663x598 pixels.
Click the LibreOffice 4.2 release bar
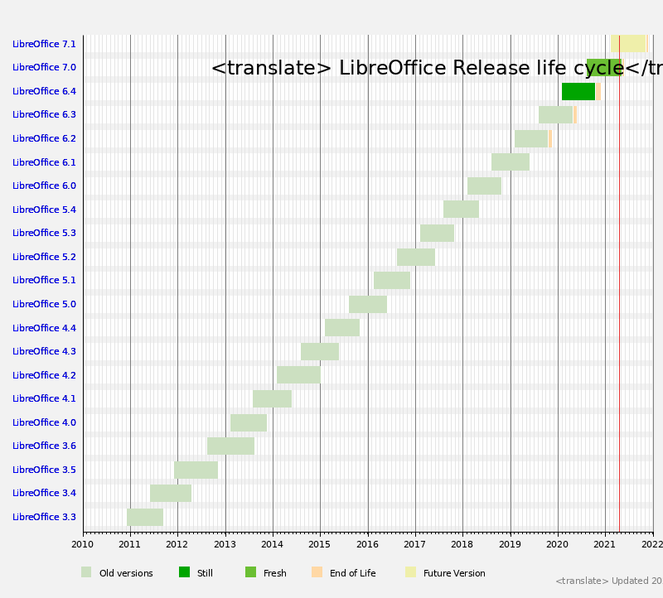(x=298, y=375)
